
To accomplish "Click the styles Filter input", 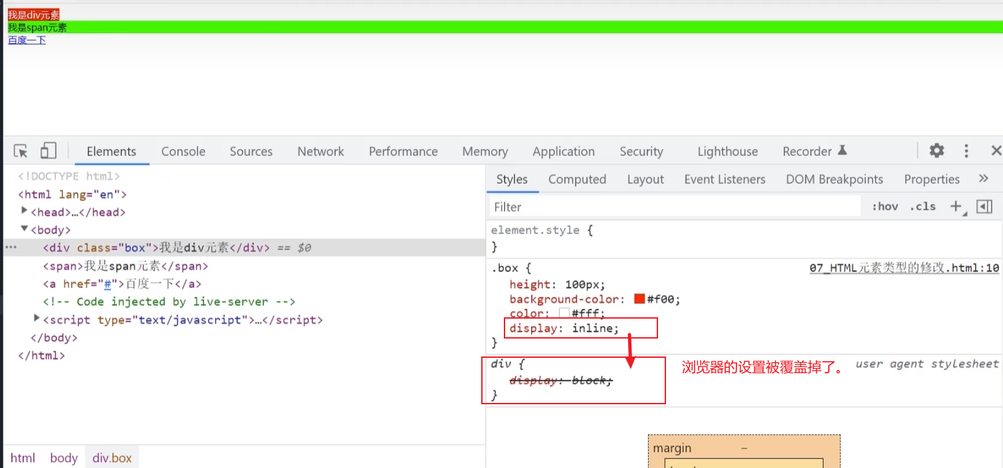I will (675, 206).
